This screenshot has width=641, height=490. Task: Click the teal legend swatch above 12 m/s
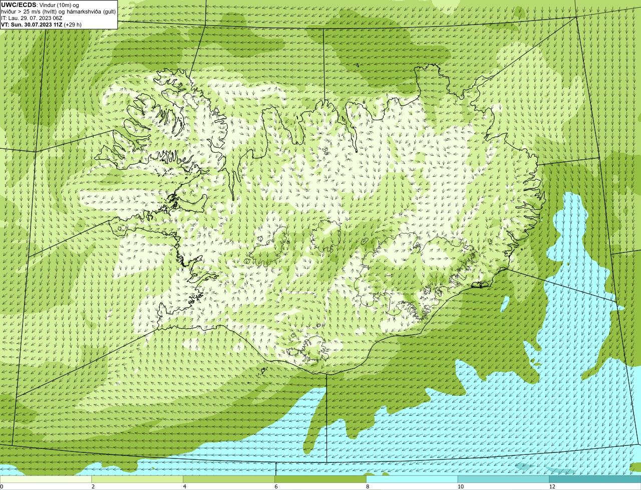595,479
